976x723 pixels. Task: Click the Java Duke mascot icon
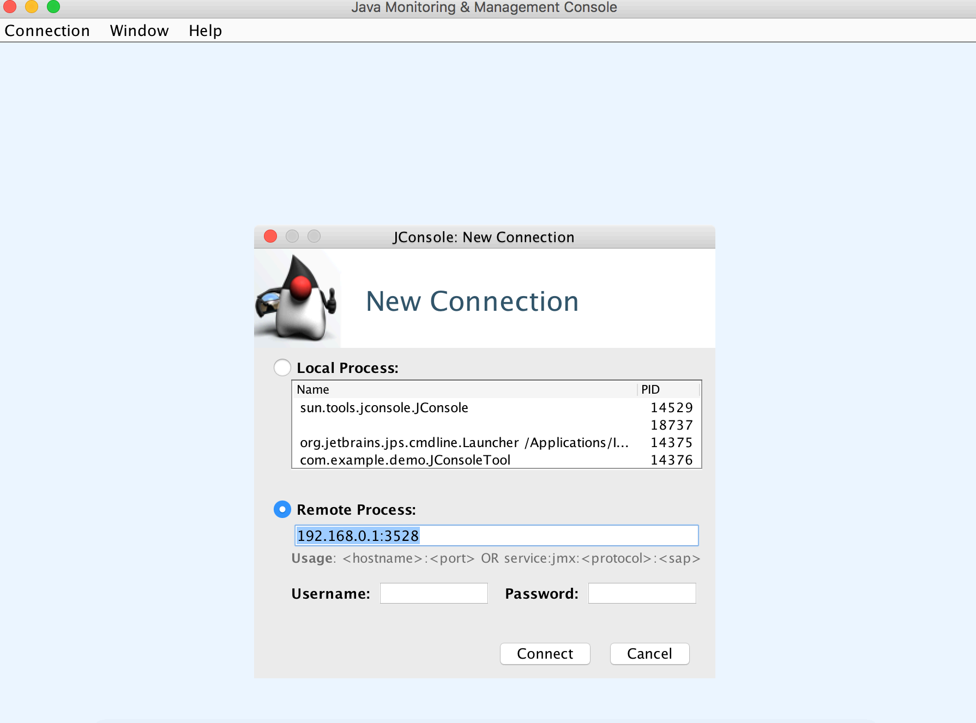[x=297, y=299]
